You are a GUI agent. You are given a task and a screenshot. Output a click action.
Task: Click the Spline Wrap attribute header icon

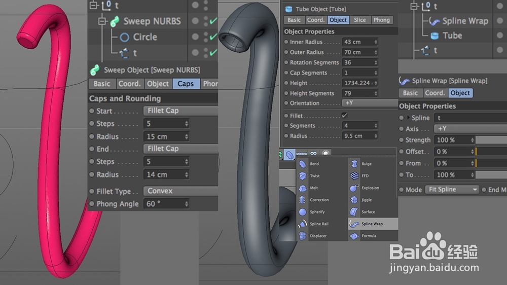[404, 81]
